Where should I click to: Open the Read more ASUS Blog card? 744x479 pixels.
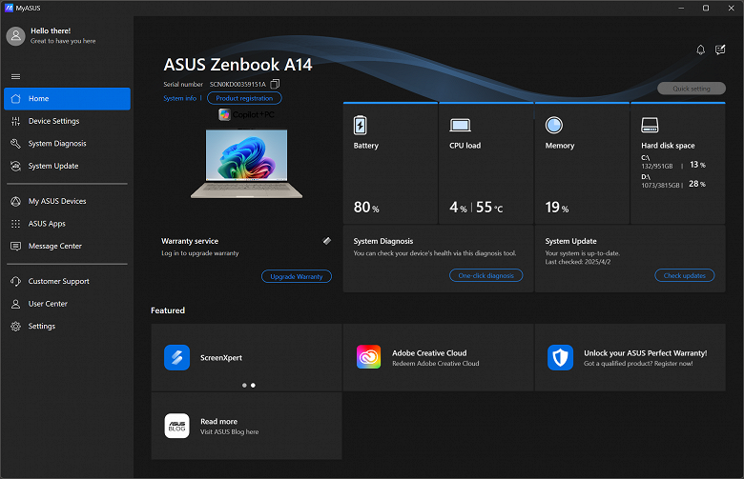pos(246,426)
